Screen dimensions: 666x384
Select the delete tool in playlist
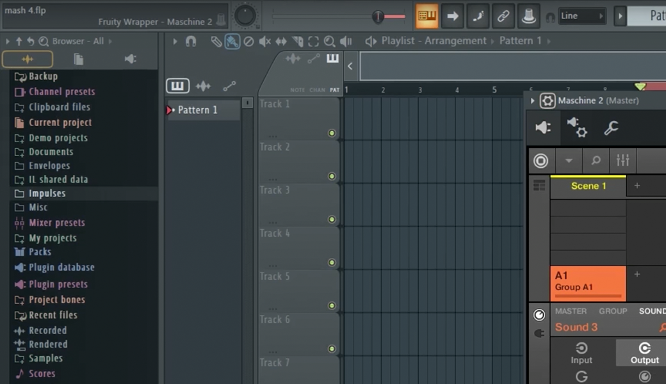pos(248,41)
